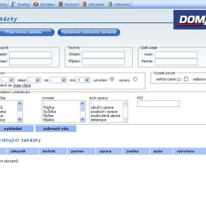
Task: Click the autor column header
Action: [x=161, y=151]
